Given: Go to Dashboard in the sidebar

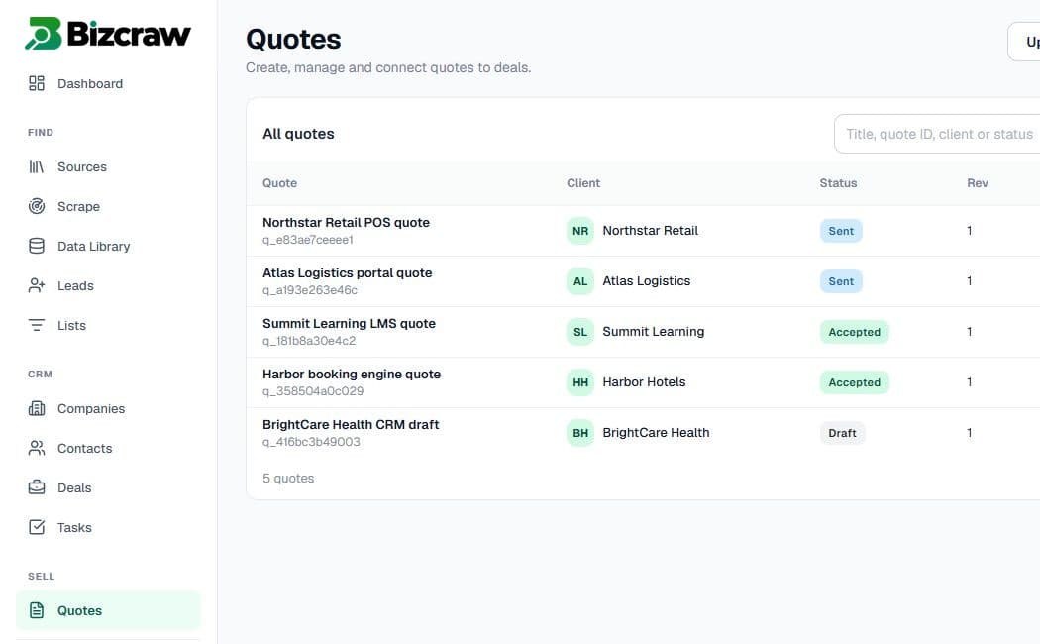Looking at the screenshot, I should pyautogui.click(x=108, y=83).
